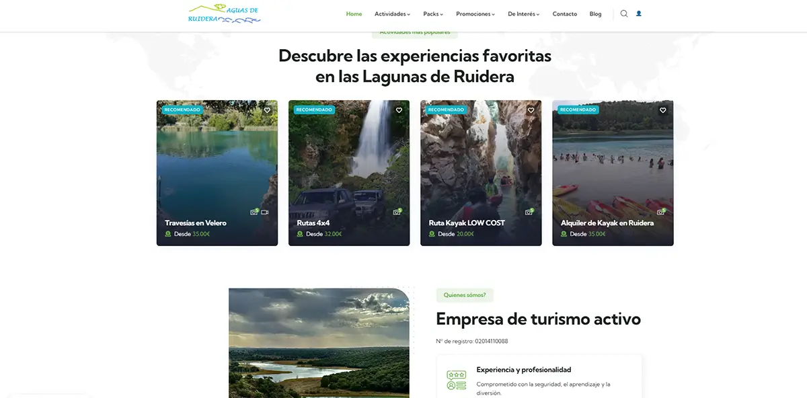Favorite the Travesías en Velero card

click(267, 110)
